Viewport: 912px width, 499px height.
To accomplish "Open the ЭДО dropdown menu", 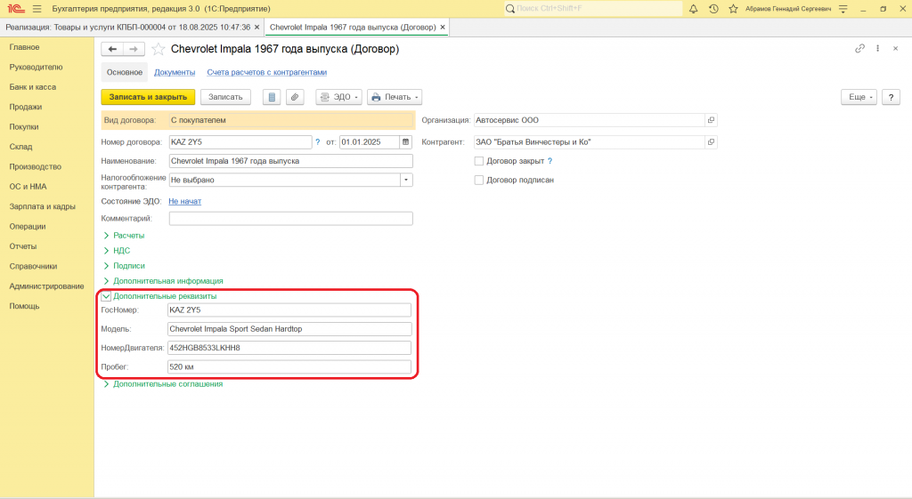I will [x=338, y=97].
